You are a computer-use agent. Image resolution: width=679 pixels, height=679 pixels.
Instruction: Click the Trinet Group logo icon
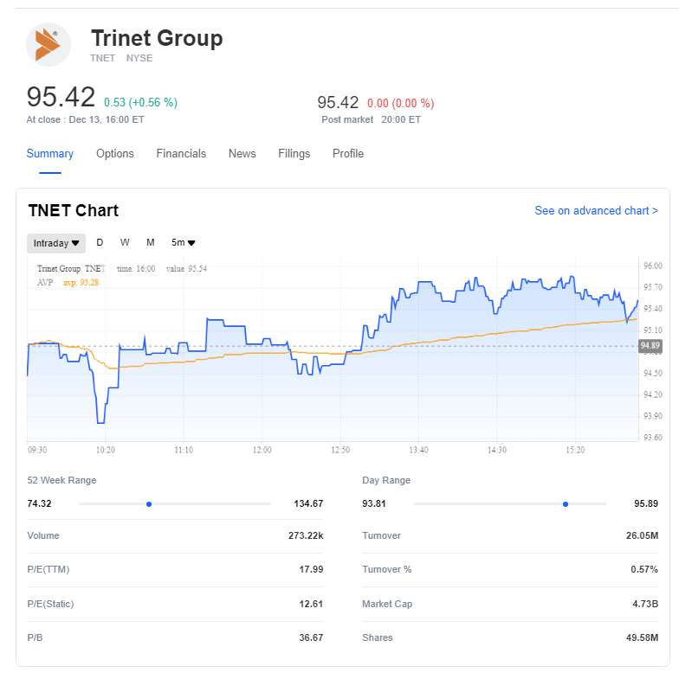[48, 45]
